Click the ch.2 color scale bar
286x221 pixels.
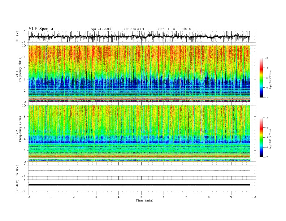click(x=261, y=137)
